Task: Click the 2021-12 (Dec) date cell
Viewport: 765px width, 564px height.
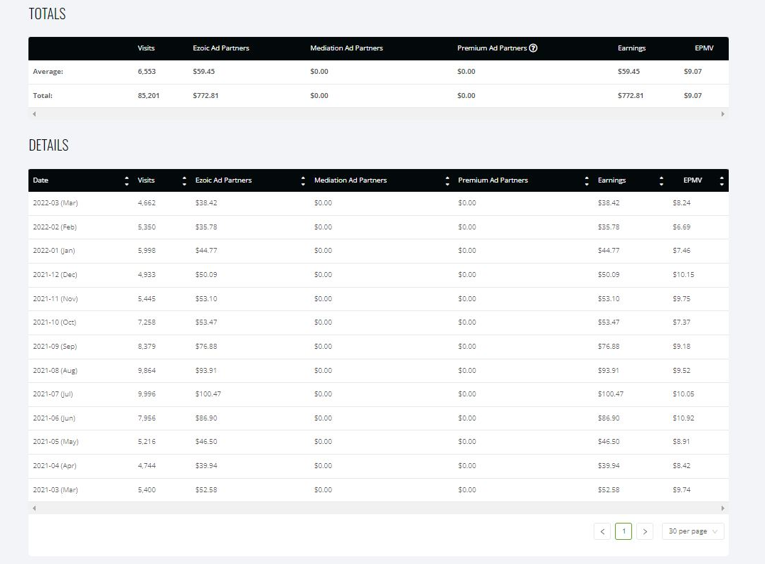Action: pyautogui.click(x=55, y=275)
